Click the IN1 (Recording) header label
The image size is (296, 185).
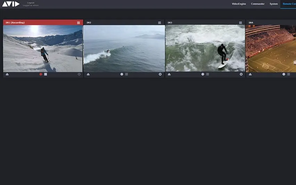click(x=15, y=23)
